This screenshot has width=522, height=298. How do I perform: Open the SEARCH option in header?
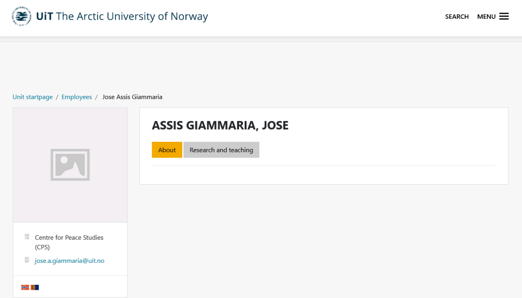pyautogui.click(x=457, y=17)
